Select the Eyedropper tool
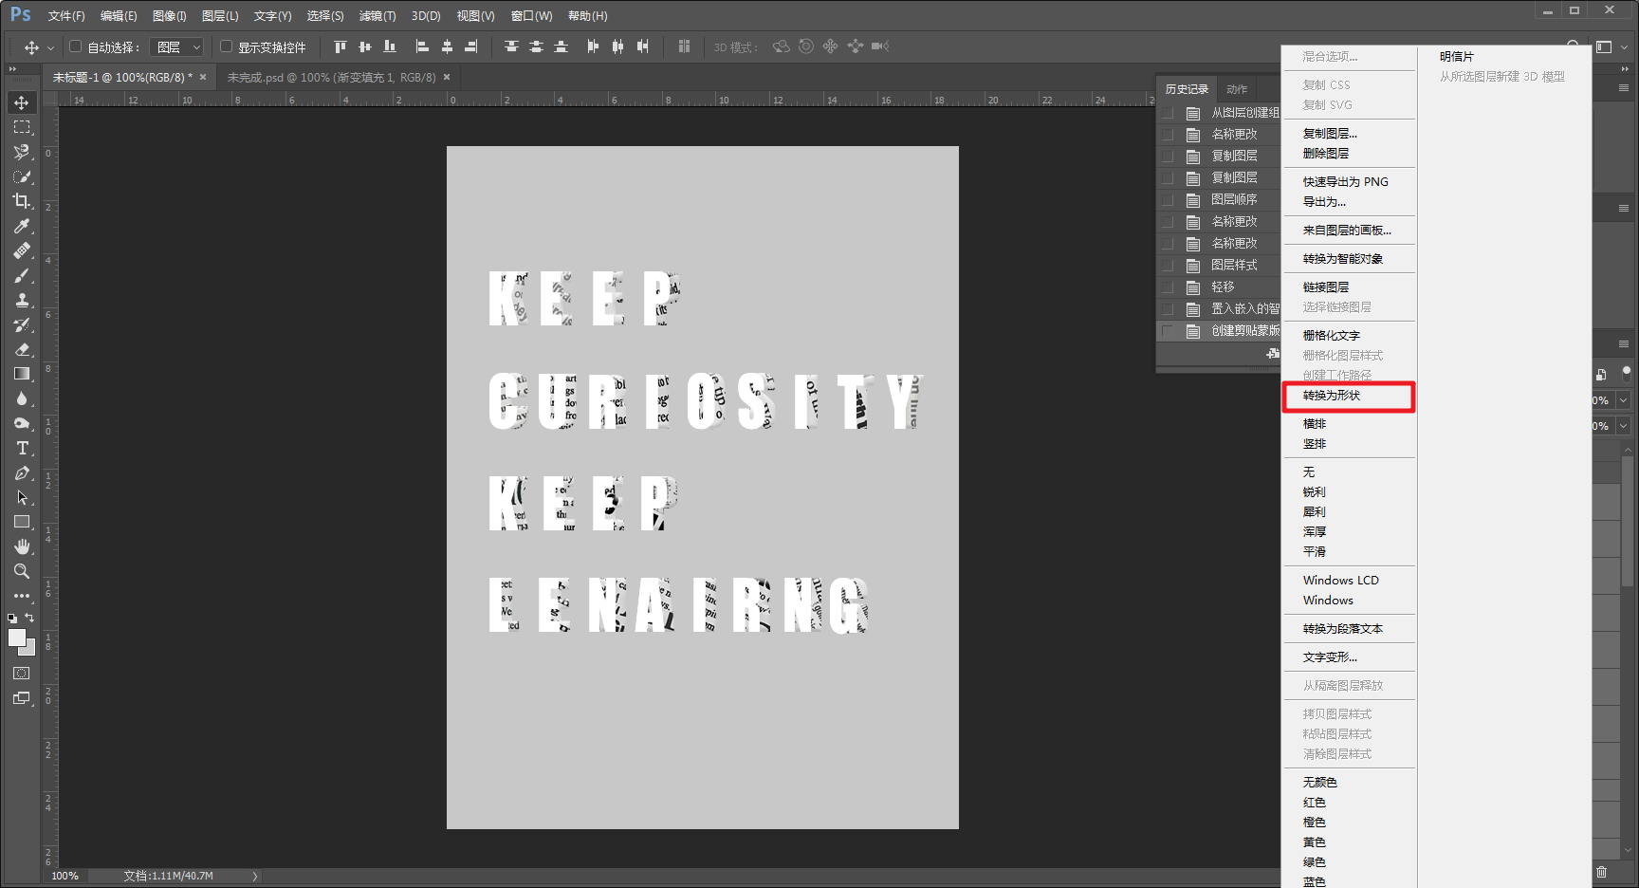Viewport: 1639px width, 888px height. tap(22, 226)
